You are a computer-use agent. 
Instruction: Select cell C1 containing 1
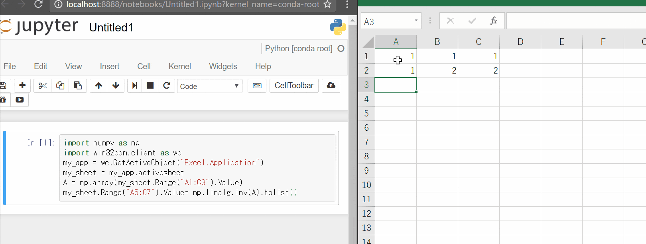coord(479,56)
